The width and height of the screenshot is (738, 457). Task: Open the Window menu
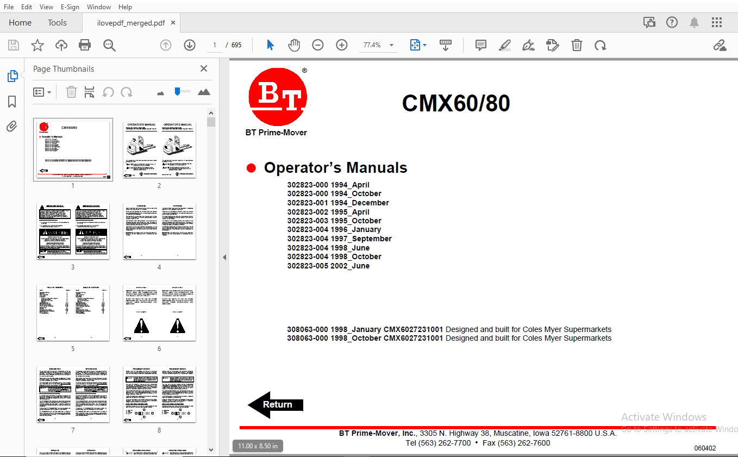pyautogui.click(x=99, y=7)
